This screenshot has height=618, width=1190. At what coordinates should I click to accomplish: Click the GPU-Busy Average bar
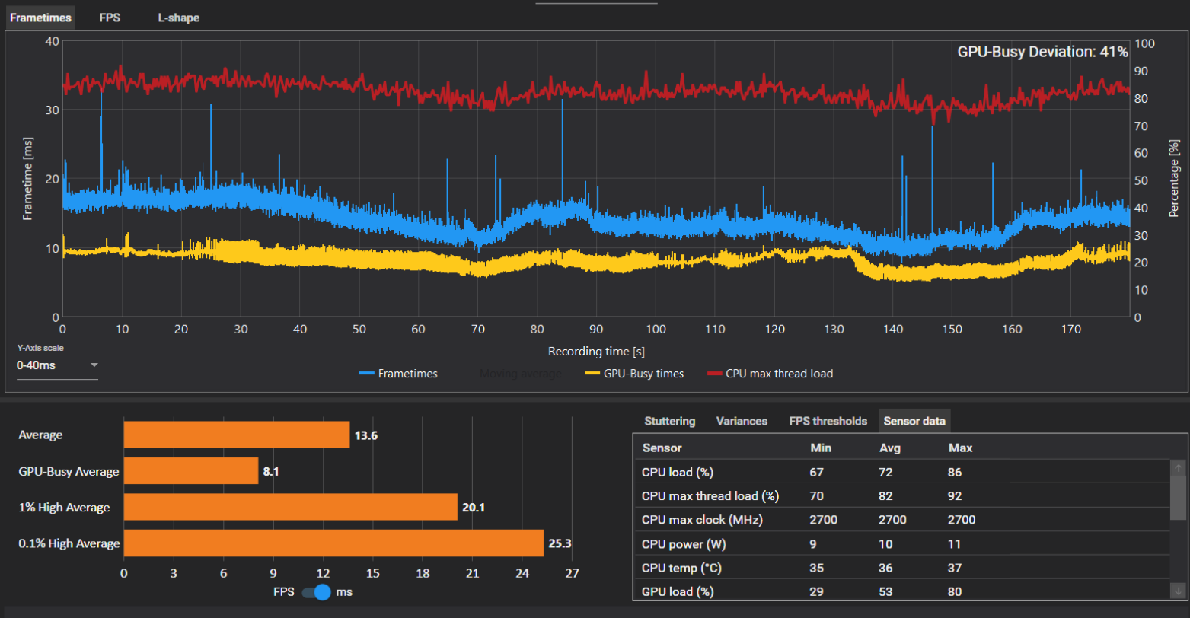click(191, 471)
